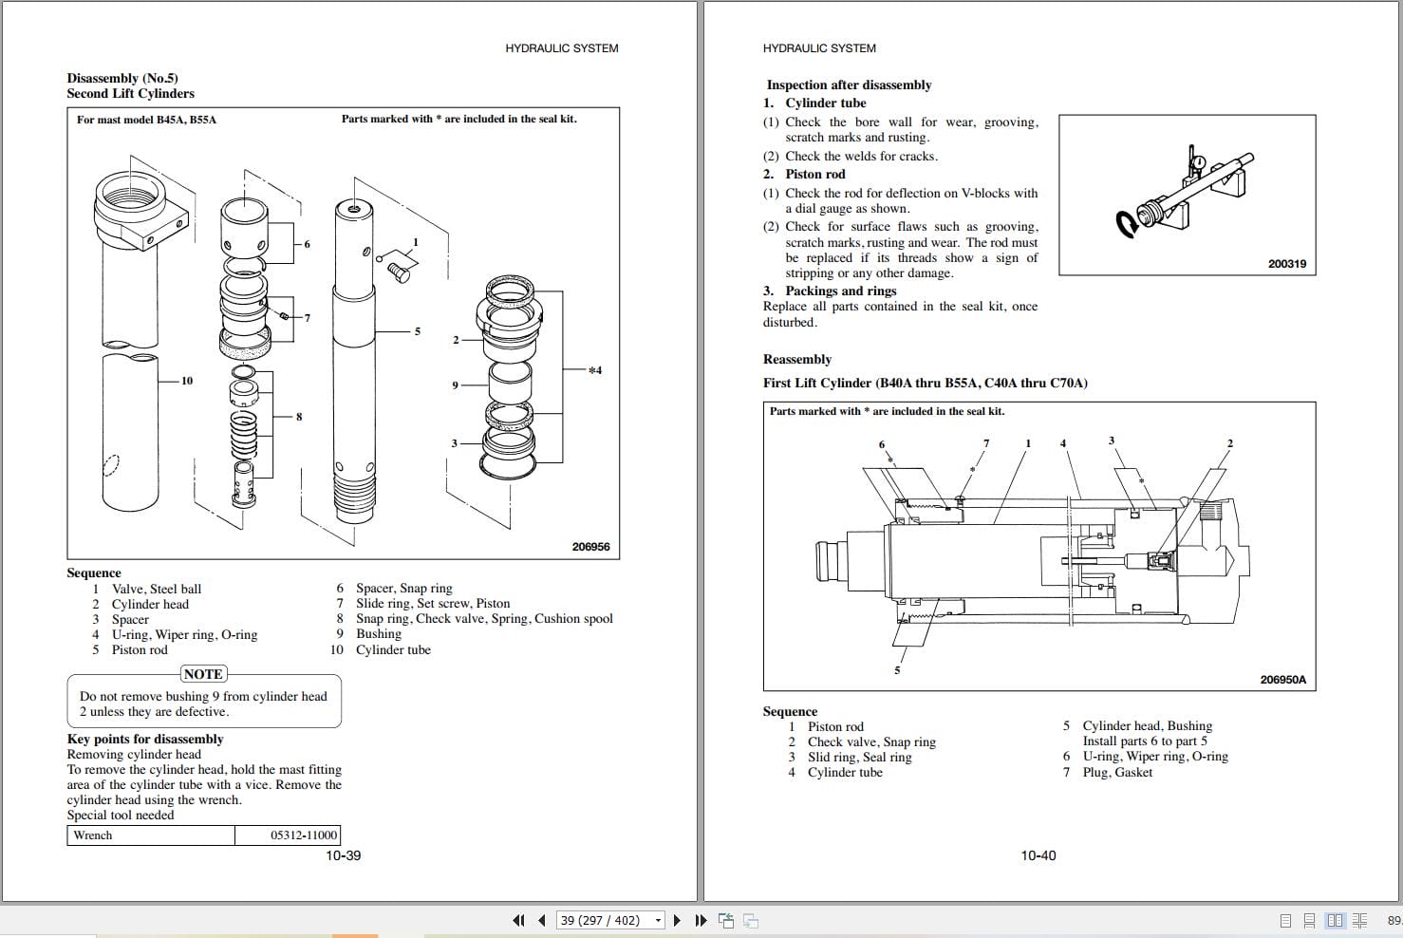Select two-page facing view
Viewport: 1403px width, 938px height.
(1335, 920)
